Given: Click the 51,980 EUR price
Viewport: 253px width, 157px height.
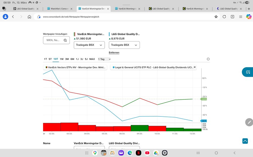Looking at the screenshot, I should click(x=83, y=38).
